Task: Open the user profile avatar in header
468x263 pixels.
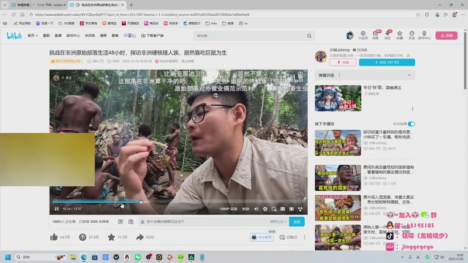Action: 350,36
